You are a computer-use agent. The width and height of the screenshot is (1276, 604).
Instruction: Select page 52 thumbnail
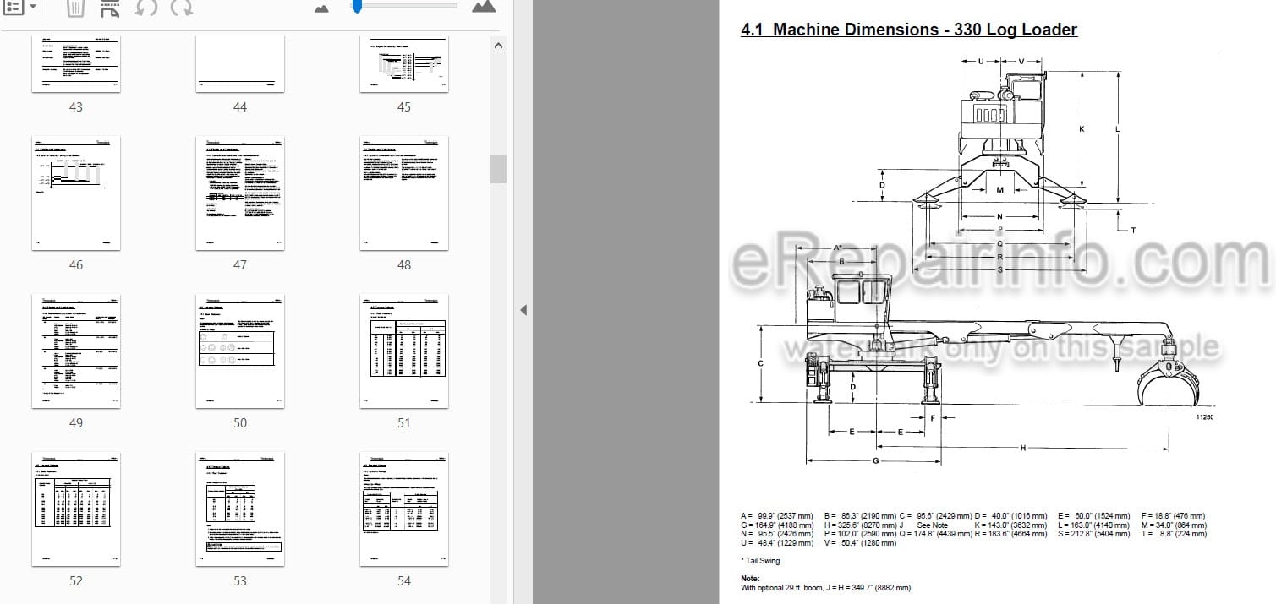pyautogui.click(x=76, y=509)
